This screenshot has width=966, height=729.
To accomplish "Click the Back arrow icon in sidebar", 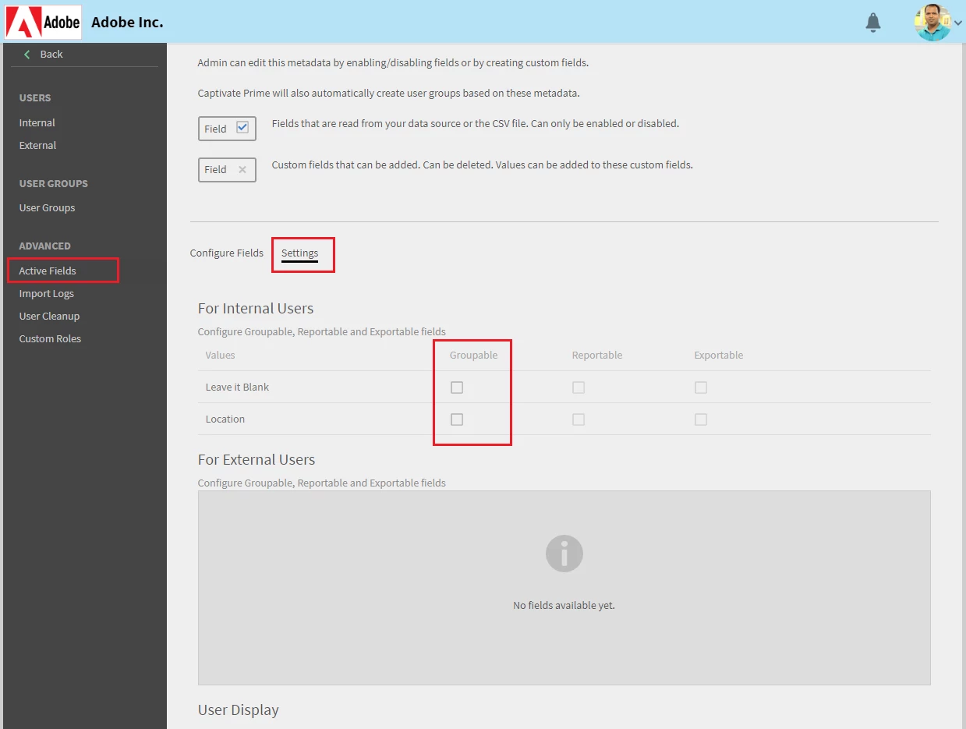I will (27, 54).
